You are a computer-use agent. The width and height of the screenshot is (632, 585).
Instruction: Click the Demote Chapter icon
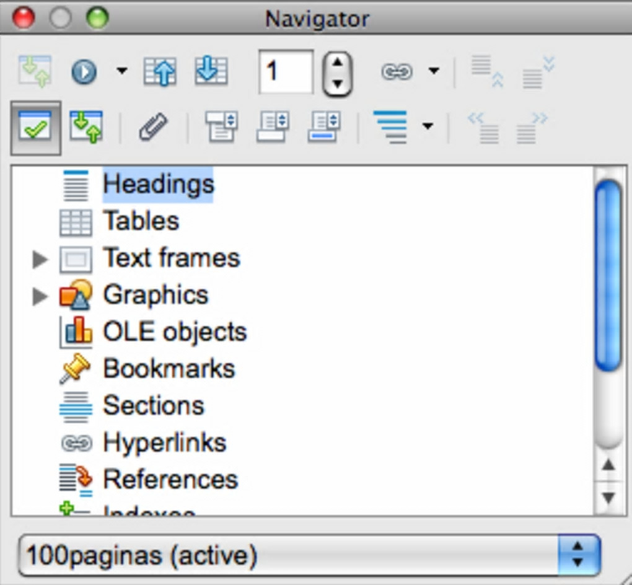538,72
